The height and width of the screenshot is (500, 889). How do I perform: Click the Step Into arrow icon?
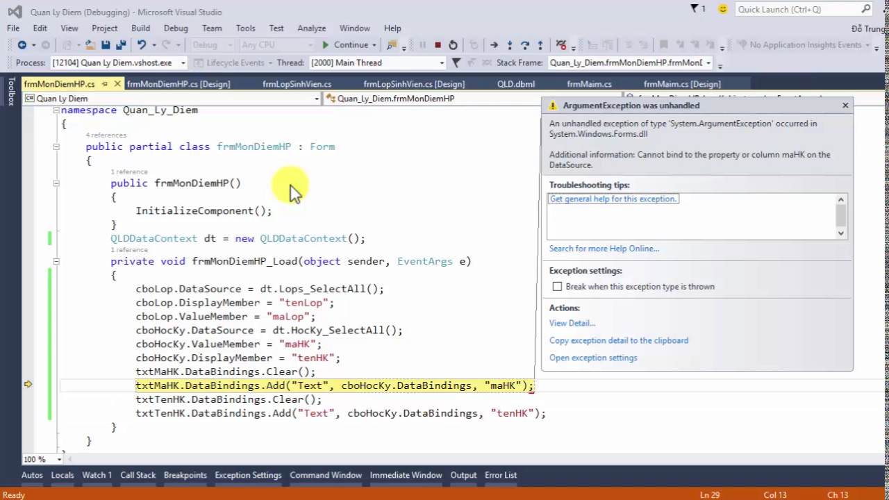(510, 45)
